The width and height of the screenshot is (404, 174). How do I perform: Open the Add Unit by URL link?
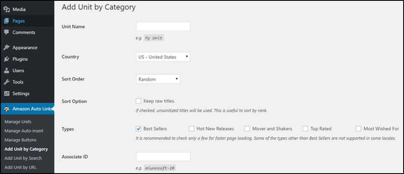click(x=21, y=167)
